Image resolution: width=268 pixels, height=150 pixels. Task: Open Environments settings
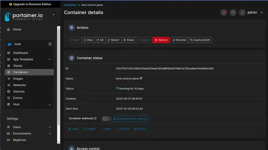(22, 134)
